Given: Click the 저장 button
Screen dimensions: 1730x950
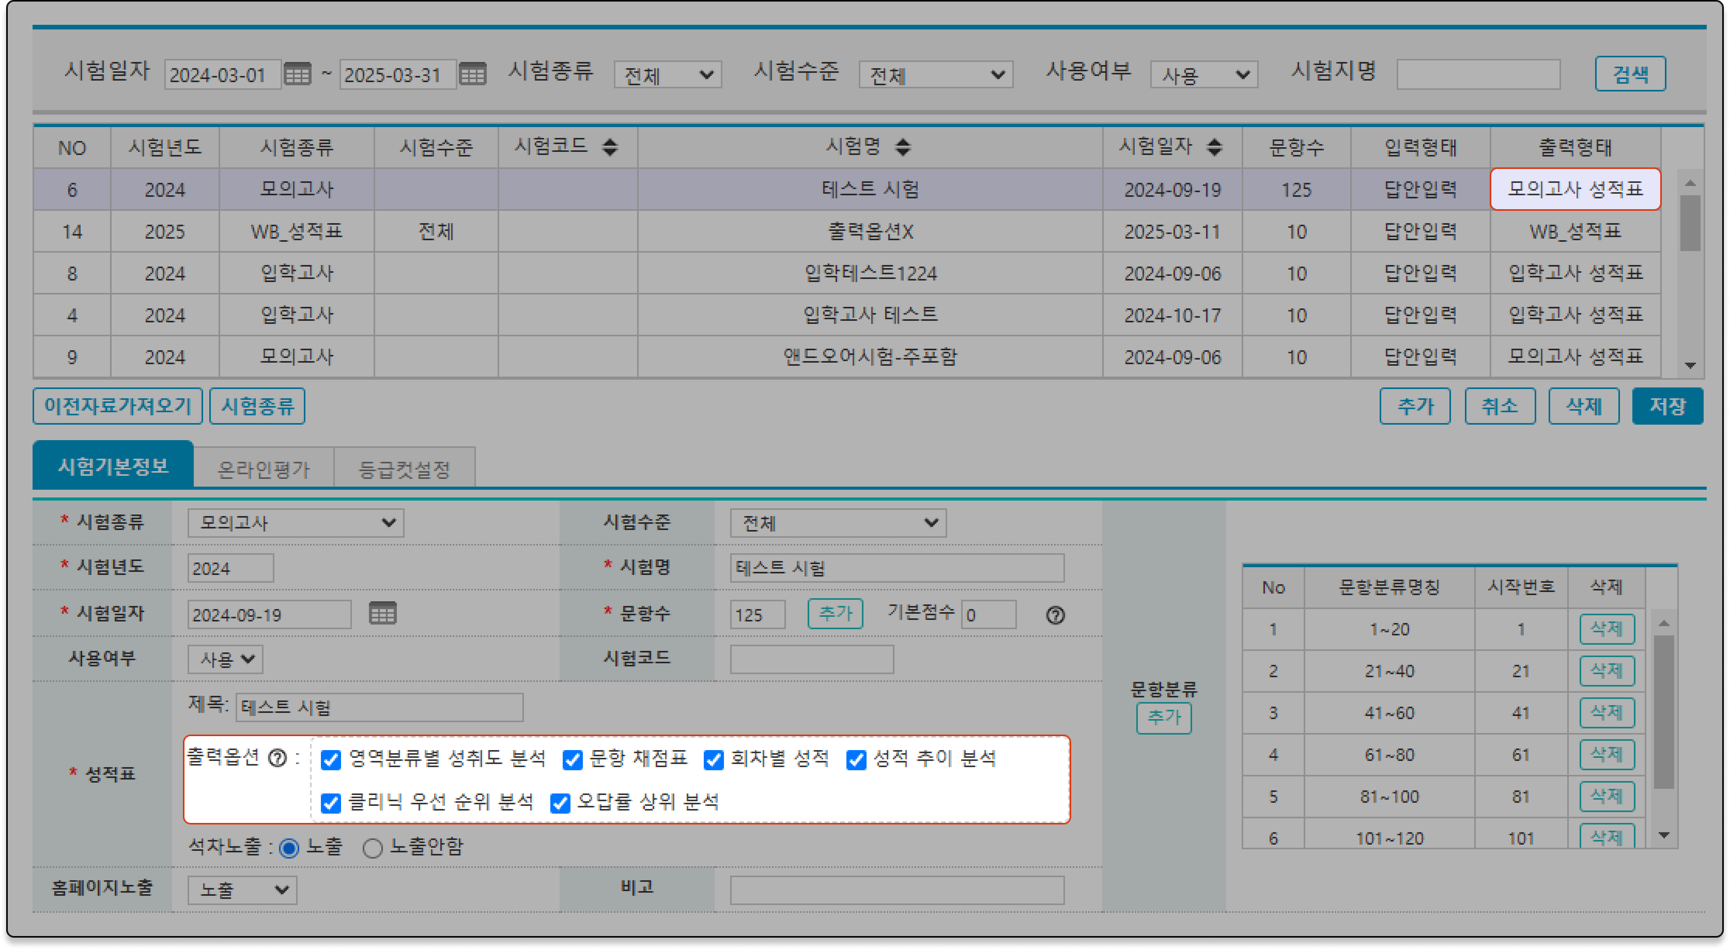Looking at the screenshot, I should [1667, 406].
